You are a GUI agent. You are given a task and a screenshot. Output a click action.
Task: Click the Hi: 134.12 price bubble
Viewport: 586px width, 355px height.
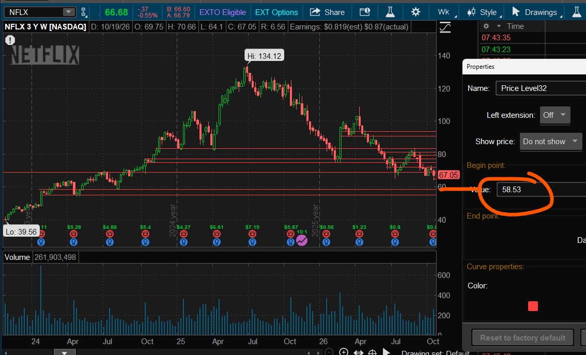click(x=264, y=56)
